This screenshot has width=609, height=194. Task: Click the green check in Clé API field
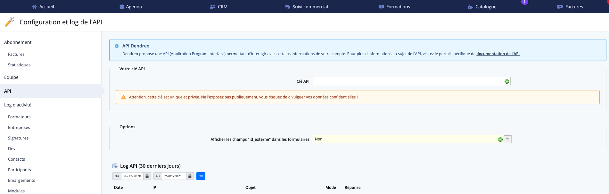coord(507,81)
